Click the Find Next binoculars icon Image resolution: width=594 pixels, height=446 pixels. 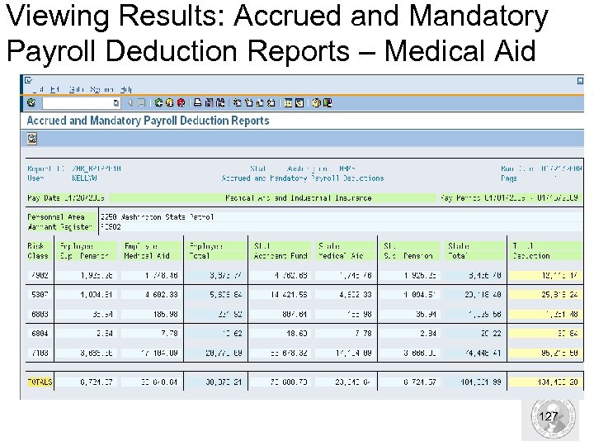(220, 102)
